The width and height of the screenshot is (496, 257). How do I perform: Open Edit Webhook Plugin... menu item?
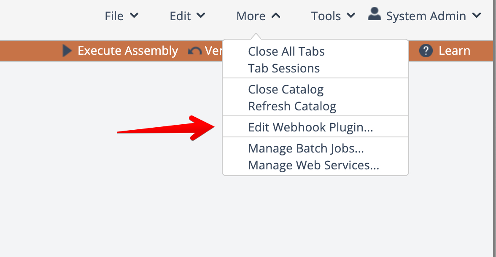click(x=310, y=127)
